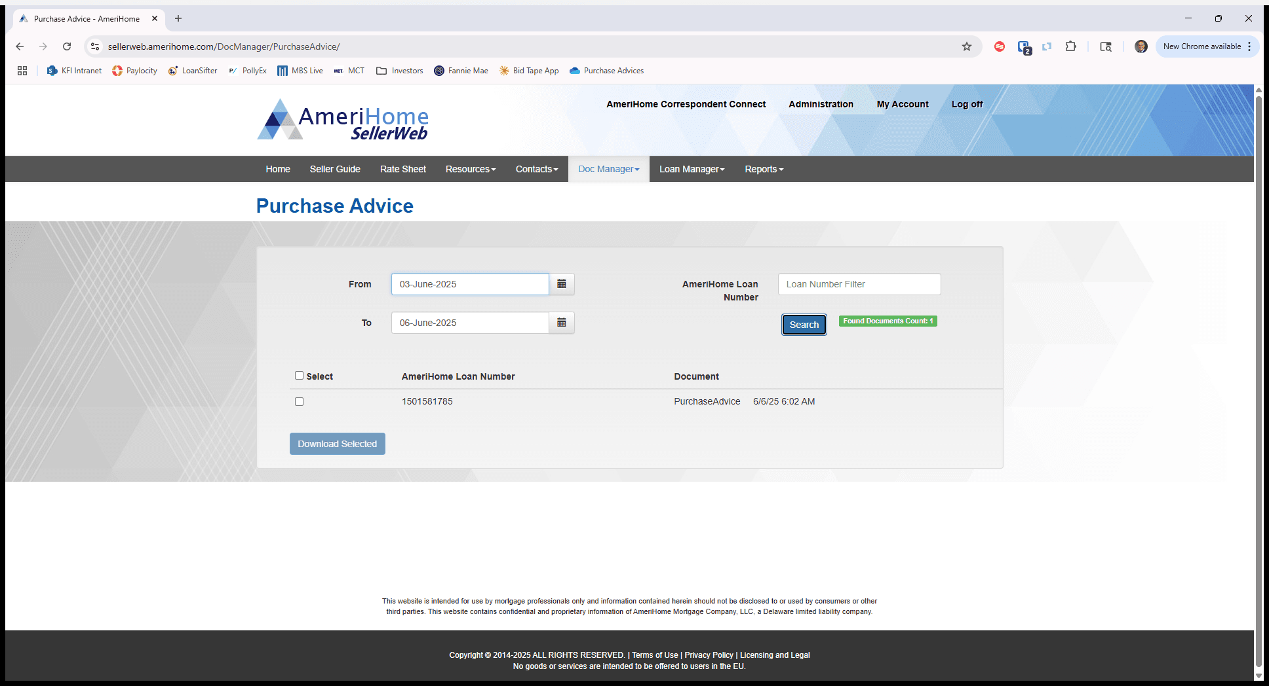Open Bid Tape App bookmark
Screen dimensions: 1269x686
click(529, 71)
